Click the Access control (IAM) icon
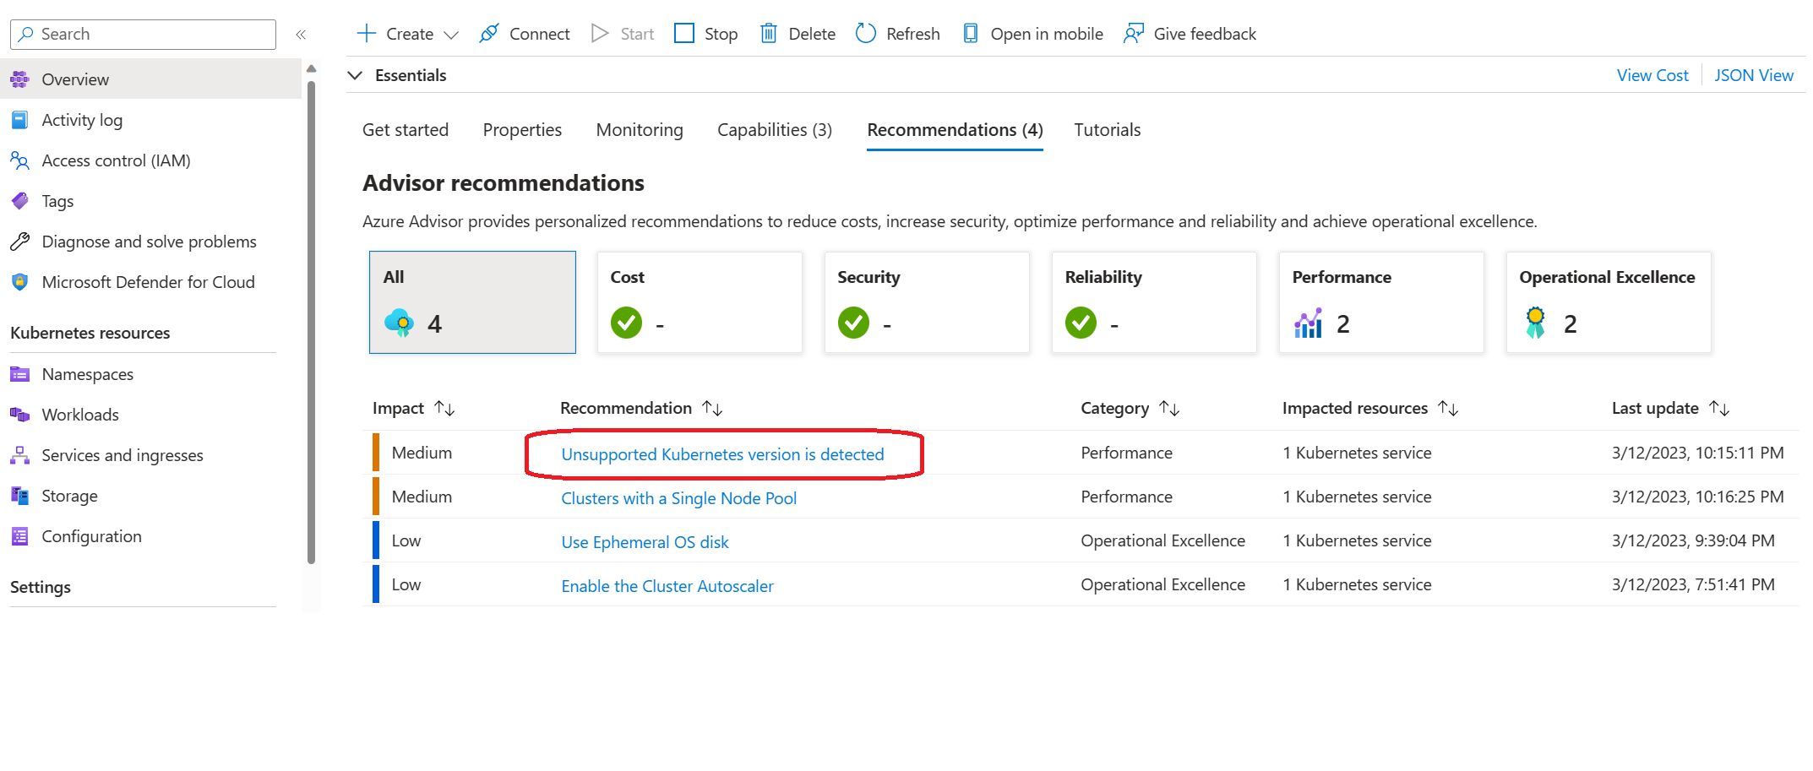 [x=19, y=160]
